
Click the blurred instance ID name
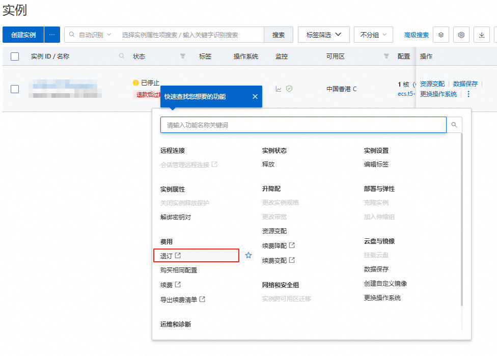tap(65, 89)
